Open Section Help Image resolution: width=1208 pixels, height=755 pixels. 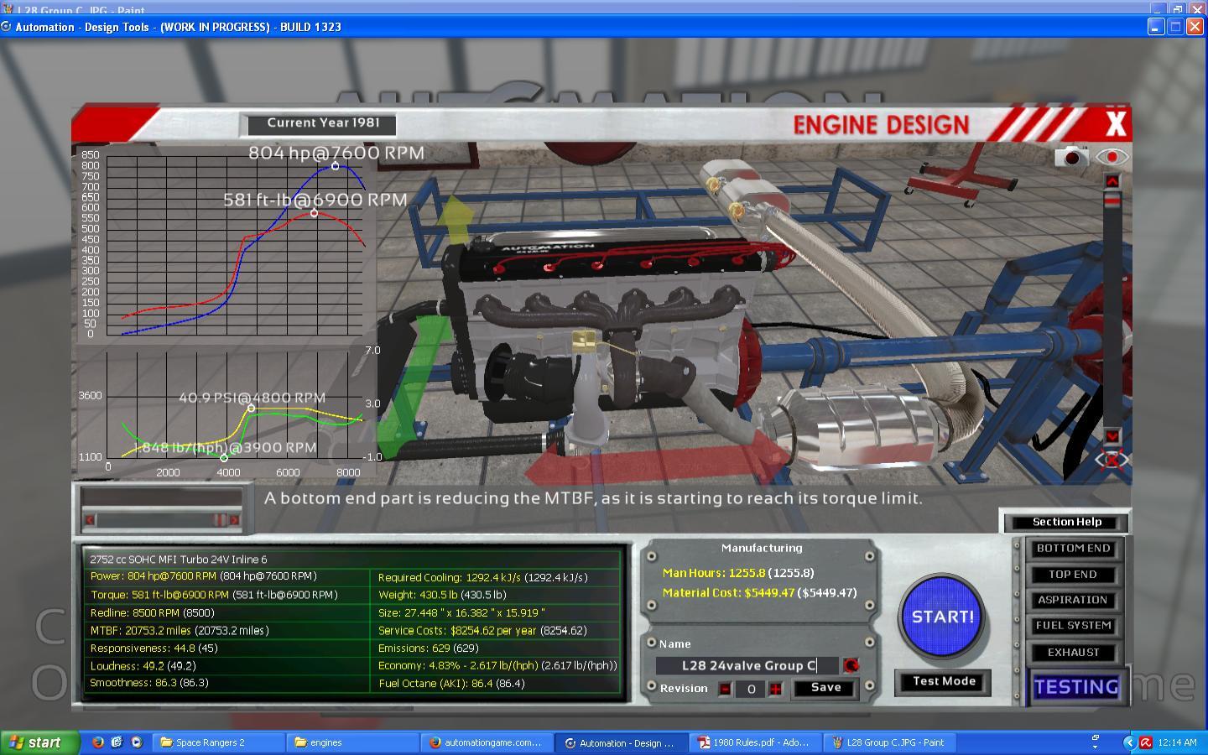point(1067,522)
